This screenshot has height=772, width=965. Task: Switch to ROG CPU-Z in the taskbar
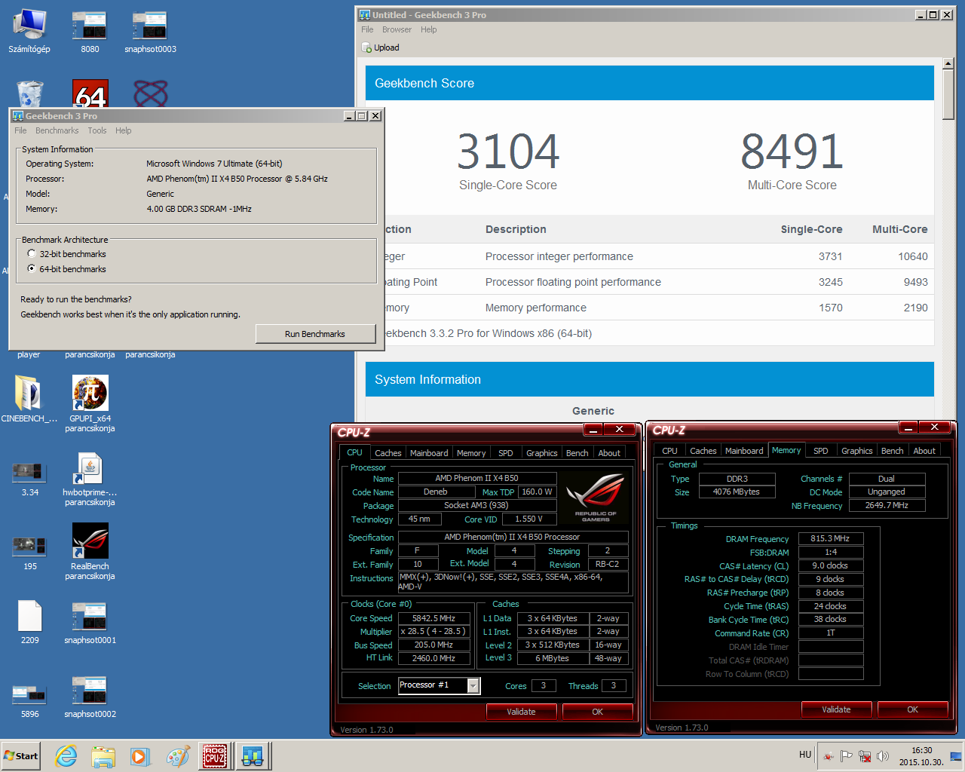click(215, 756)
